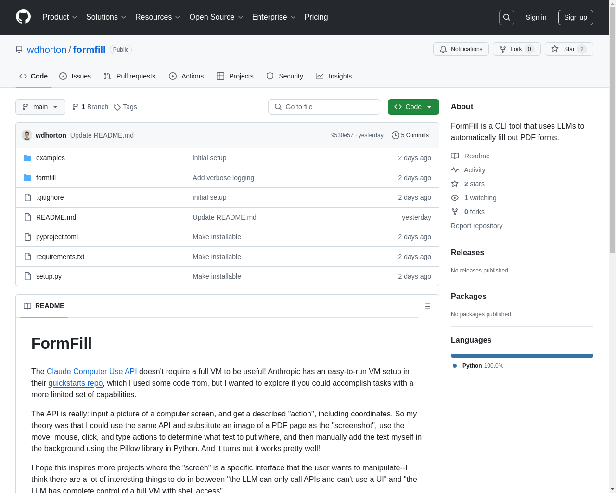
Task: Open the main branch selector dropdown
Action: click(x=40, y=107)
